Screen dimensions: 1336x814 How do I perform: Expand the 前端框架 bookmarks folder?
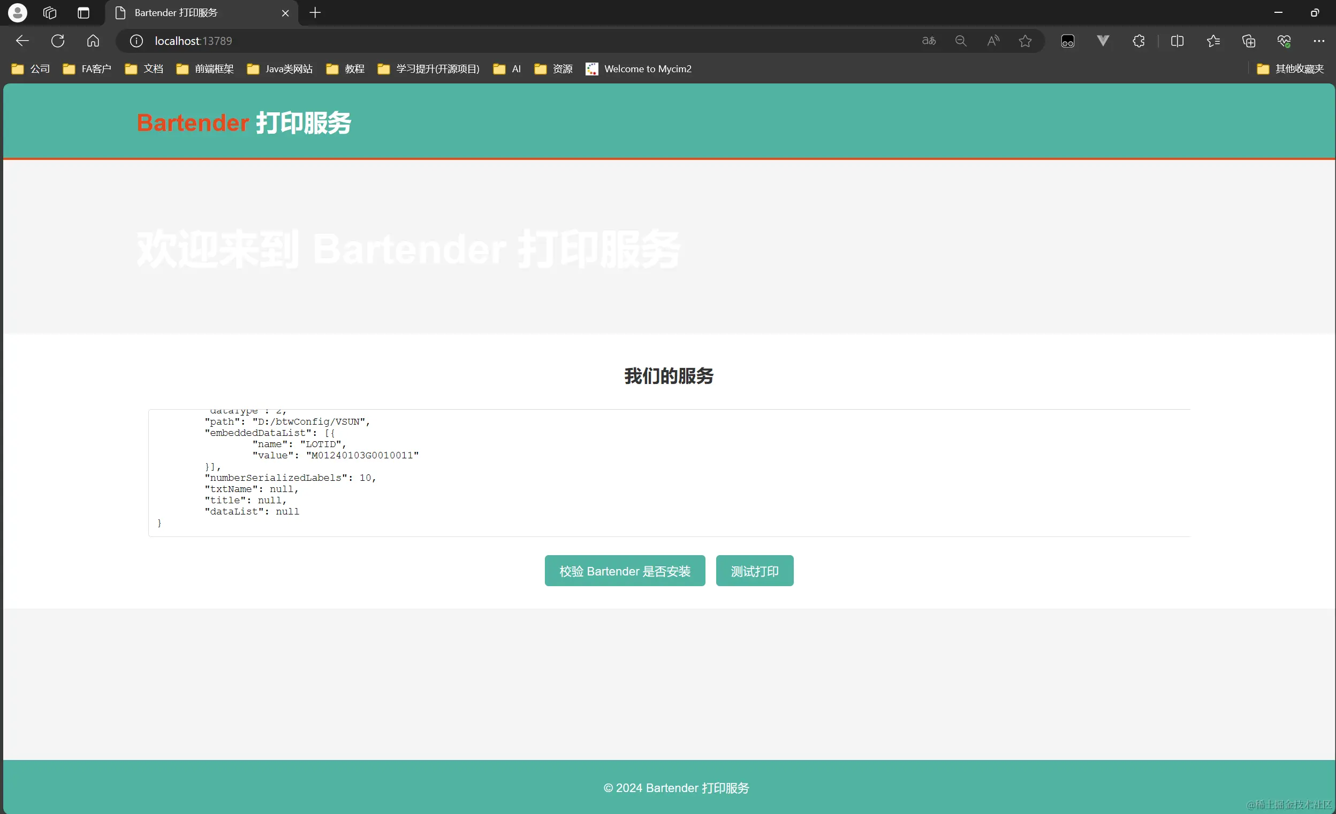click(x=205, y=69)
